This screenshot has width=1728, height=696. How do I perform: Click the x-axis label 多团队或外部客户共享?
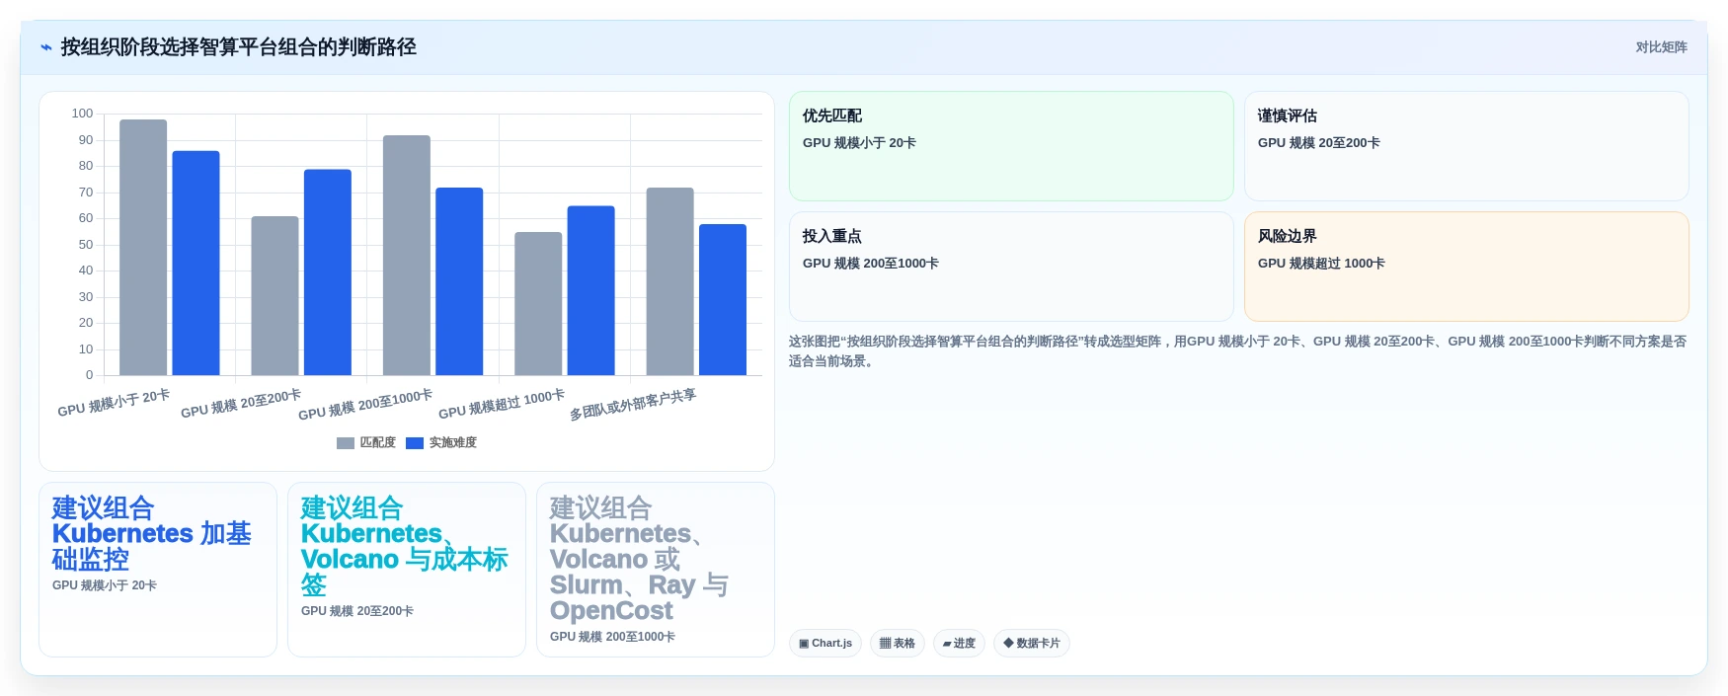633,405
